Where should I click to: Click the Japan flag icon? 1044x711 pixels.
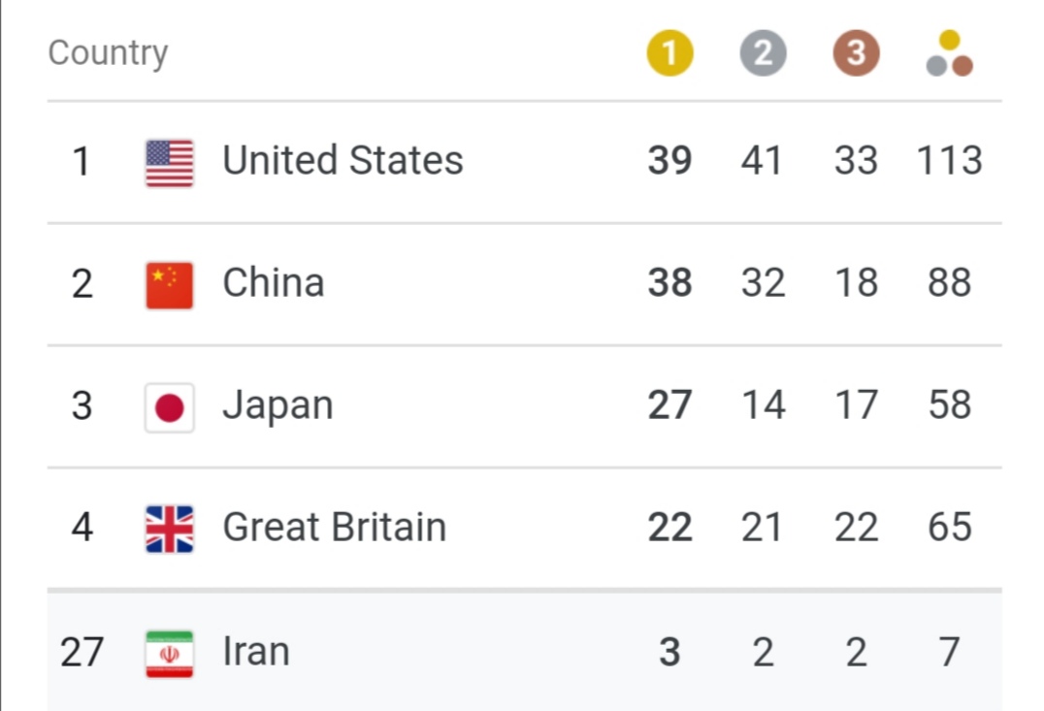coord(169,406)
